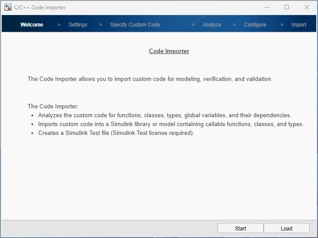The image size is (318, 238).
Task: Open the Specify Custom Code step
Action: tap(135, 25)
